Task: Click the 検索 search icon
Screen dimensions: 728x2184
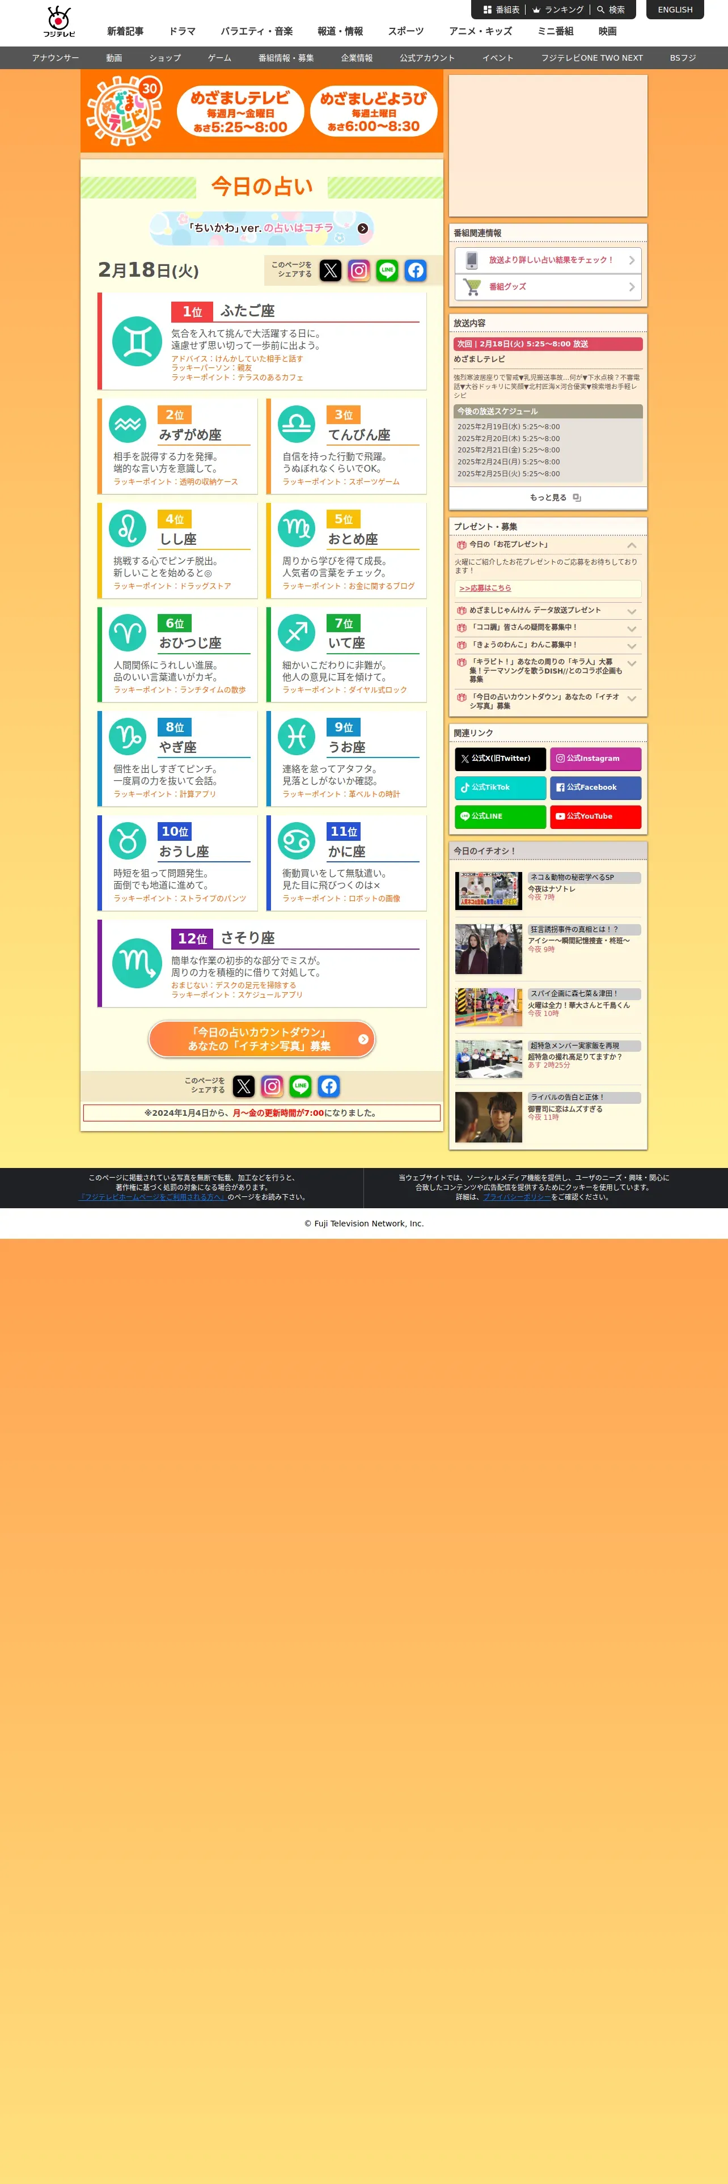Action: [x=611, y=10]
